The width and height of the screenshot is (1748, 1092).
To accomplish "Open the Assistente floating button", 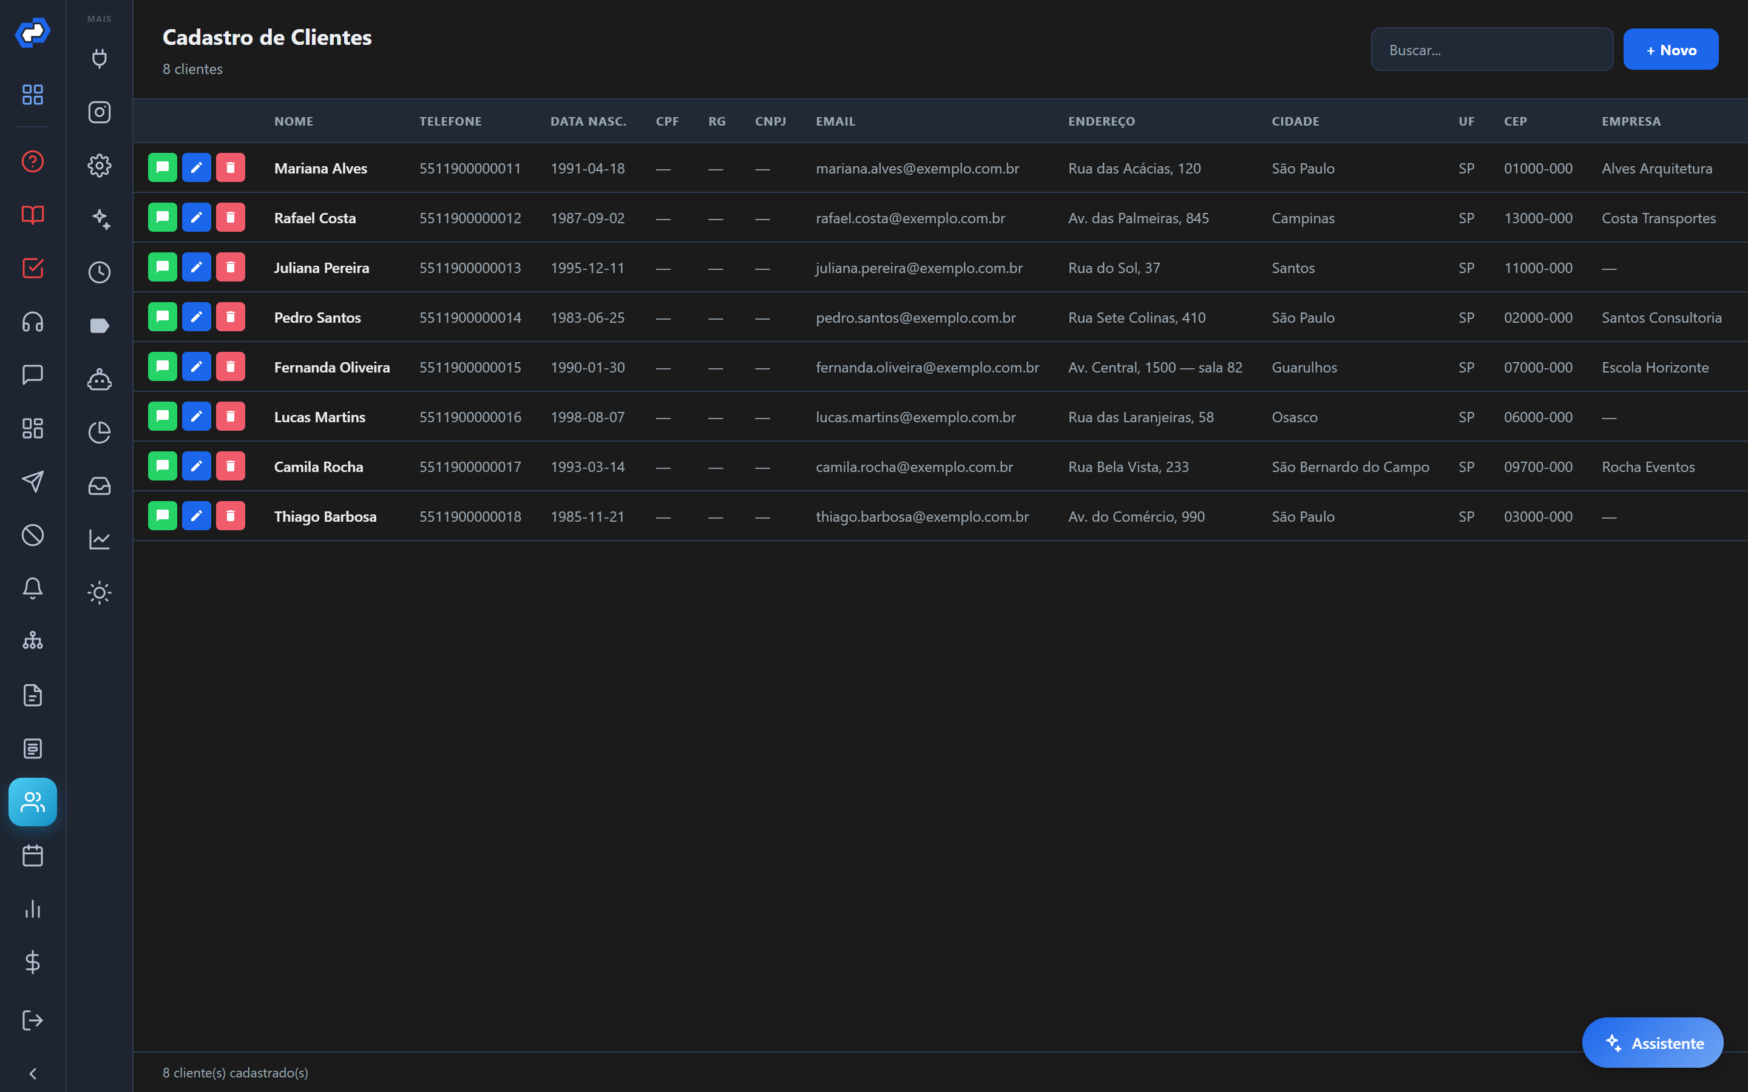I will click(1653, 1043).
